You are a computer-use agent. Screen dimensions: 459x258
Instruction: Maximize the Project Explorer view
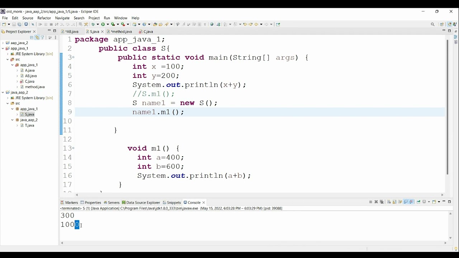(55, 31)
